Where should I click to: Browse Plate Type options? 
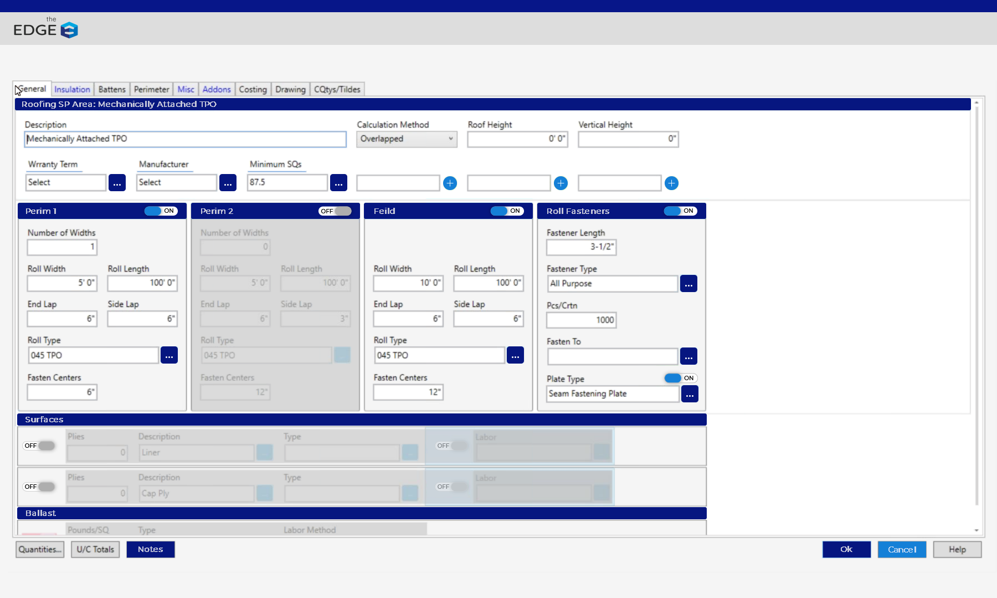click(689, 394)
